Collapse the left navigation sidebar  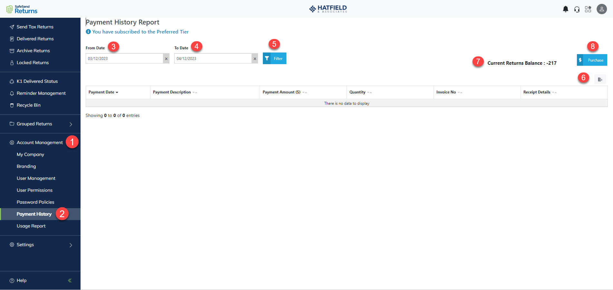coord(69,280)
